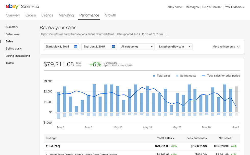Switch to the Overview tab
Viewport: 250px width, 155px height.
[13, 15]
